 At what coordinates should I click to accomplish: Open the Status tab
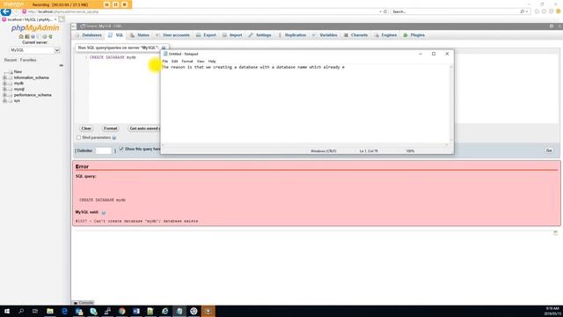pos(140,35)
